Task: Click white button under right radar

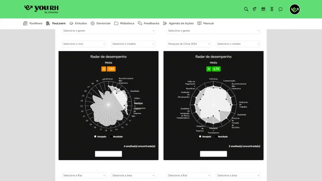Action: [x=214, y=154]
